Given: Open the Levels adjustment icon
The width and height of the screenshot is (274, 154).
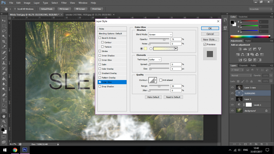Looking at the screenshot, I should (245, 49).
